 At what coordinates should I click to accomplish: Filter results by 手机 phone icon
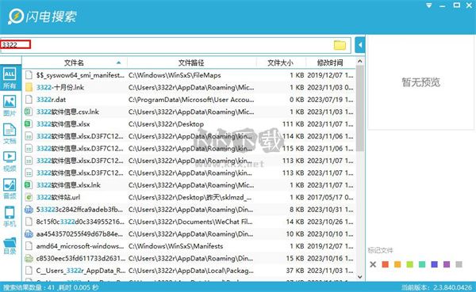10,216
